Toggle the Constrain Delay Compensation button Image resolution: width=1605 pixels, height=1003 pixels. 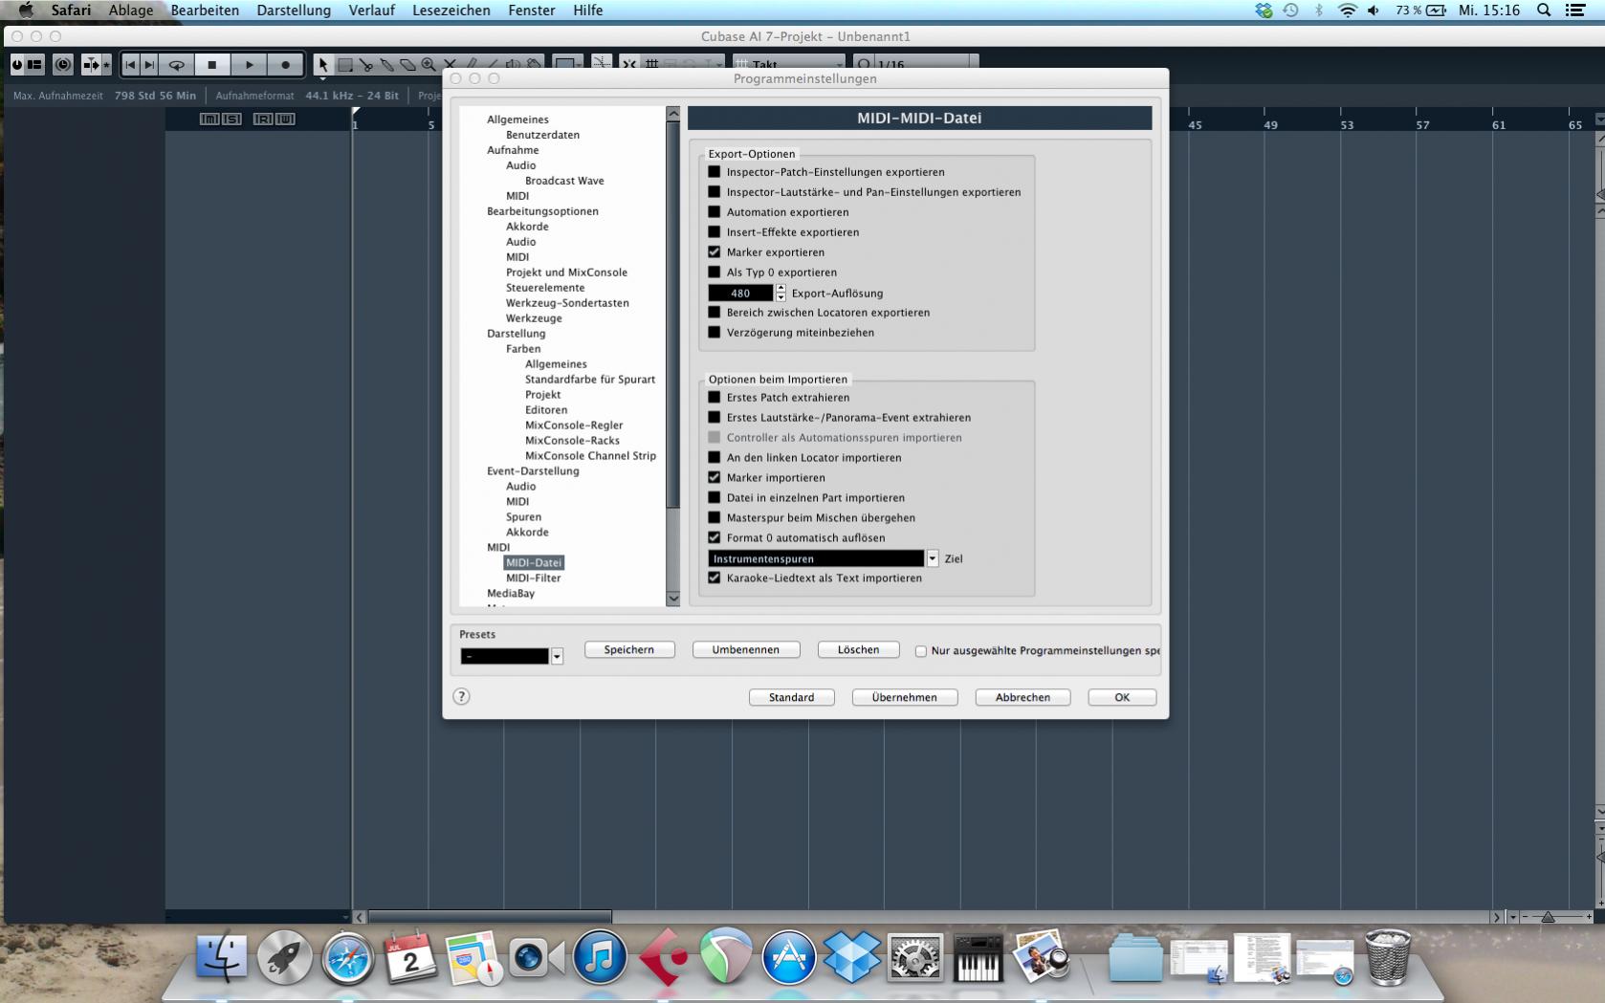pyautogui.click(x=63, y=65)
